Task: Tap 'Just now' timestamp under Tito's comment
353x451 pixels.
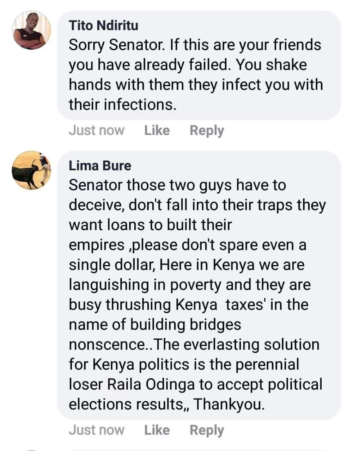Action: coord(97,130)
